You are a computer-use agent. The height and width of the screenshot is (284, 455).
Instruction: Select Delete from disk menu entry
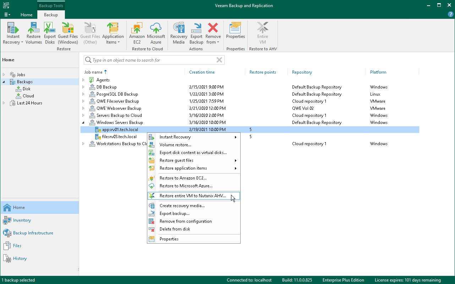175,229
